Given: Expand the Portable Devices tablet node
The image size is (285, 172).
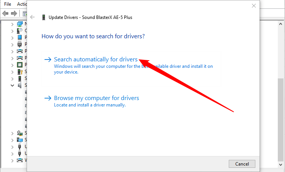Looking at the screenshot, I should click(x=12, y=38).
